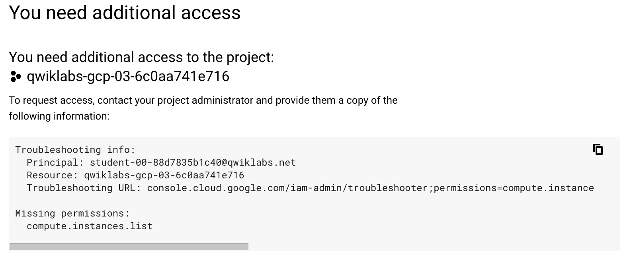Click the permissions=compute.instance part of URL
The width and height of the screenshot is (633, 259).
pos(514,188)
